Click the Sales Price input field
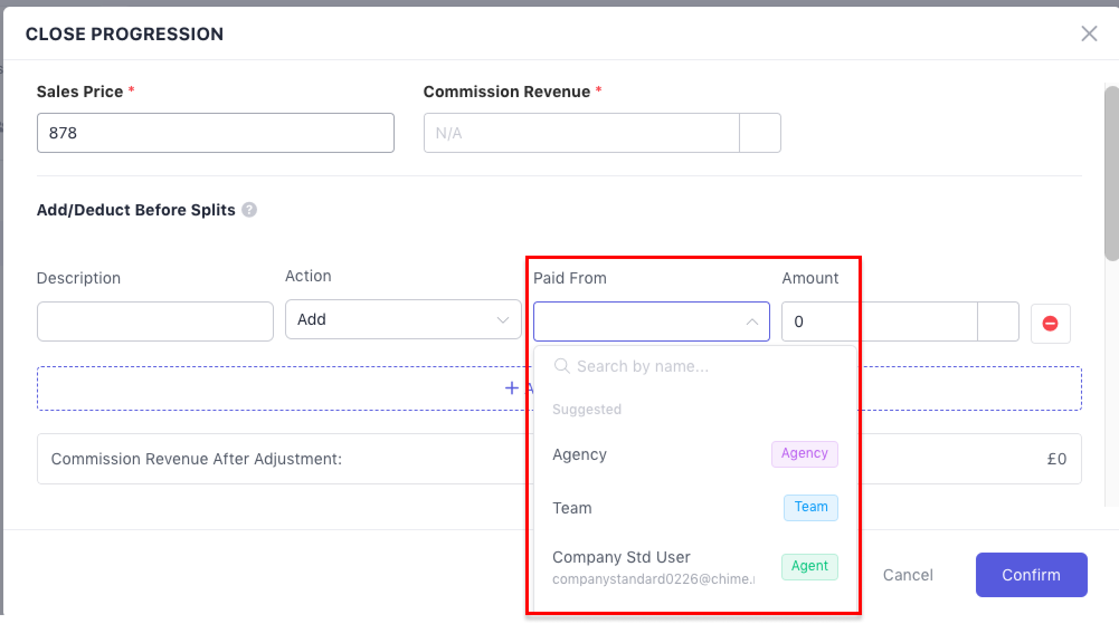The width and height of the screenshot is (1119, 624). tap(215, 133)
